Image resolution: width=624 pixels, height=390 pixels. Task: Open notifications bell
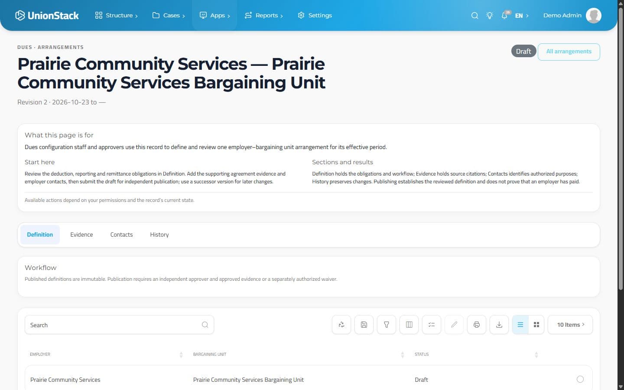504,15
